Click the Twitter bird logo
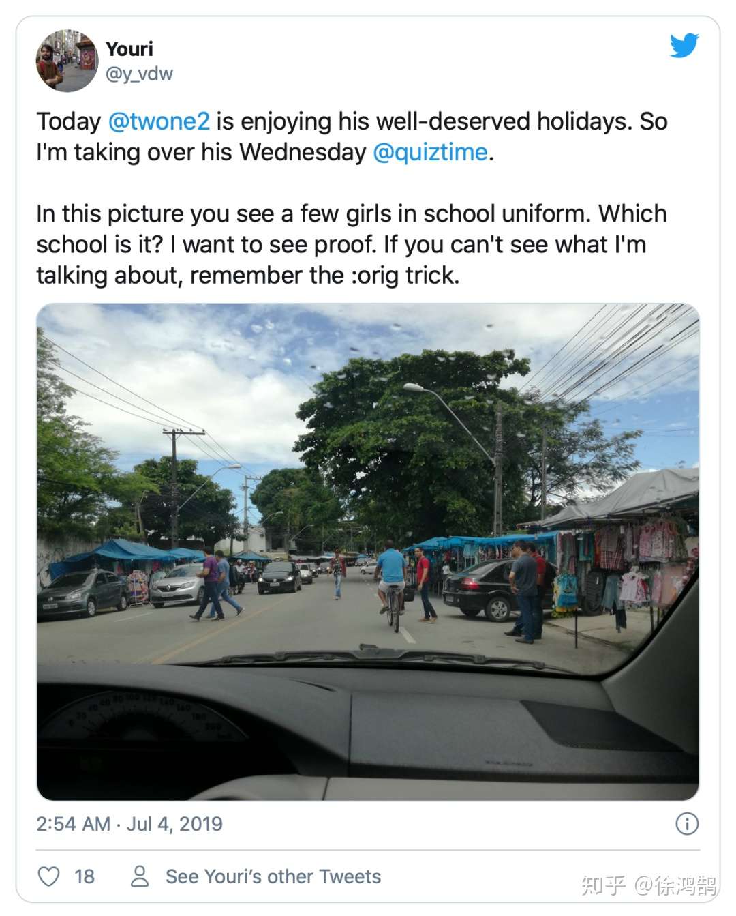Screen dimensions: 736x916 pos(684,46)
